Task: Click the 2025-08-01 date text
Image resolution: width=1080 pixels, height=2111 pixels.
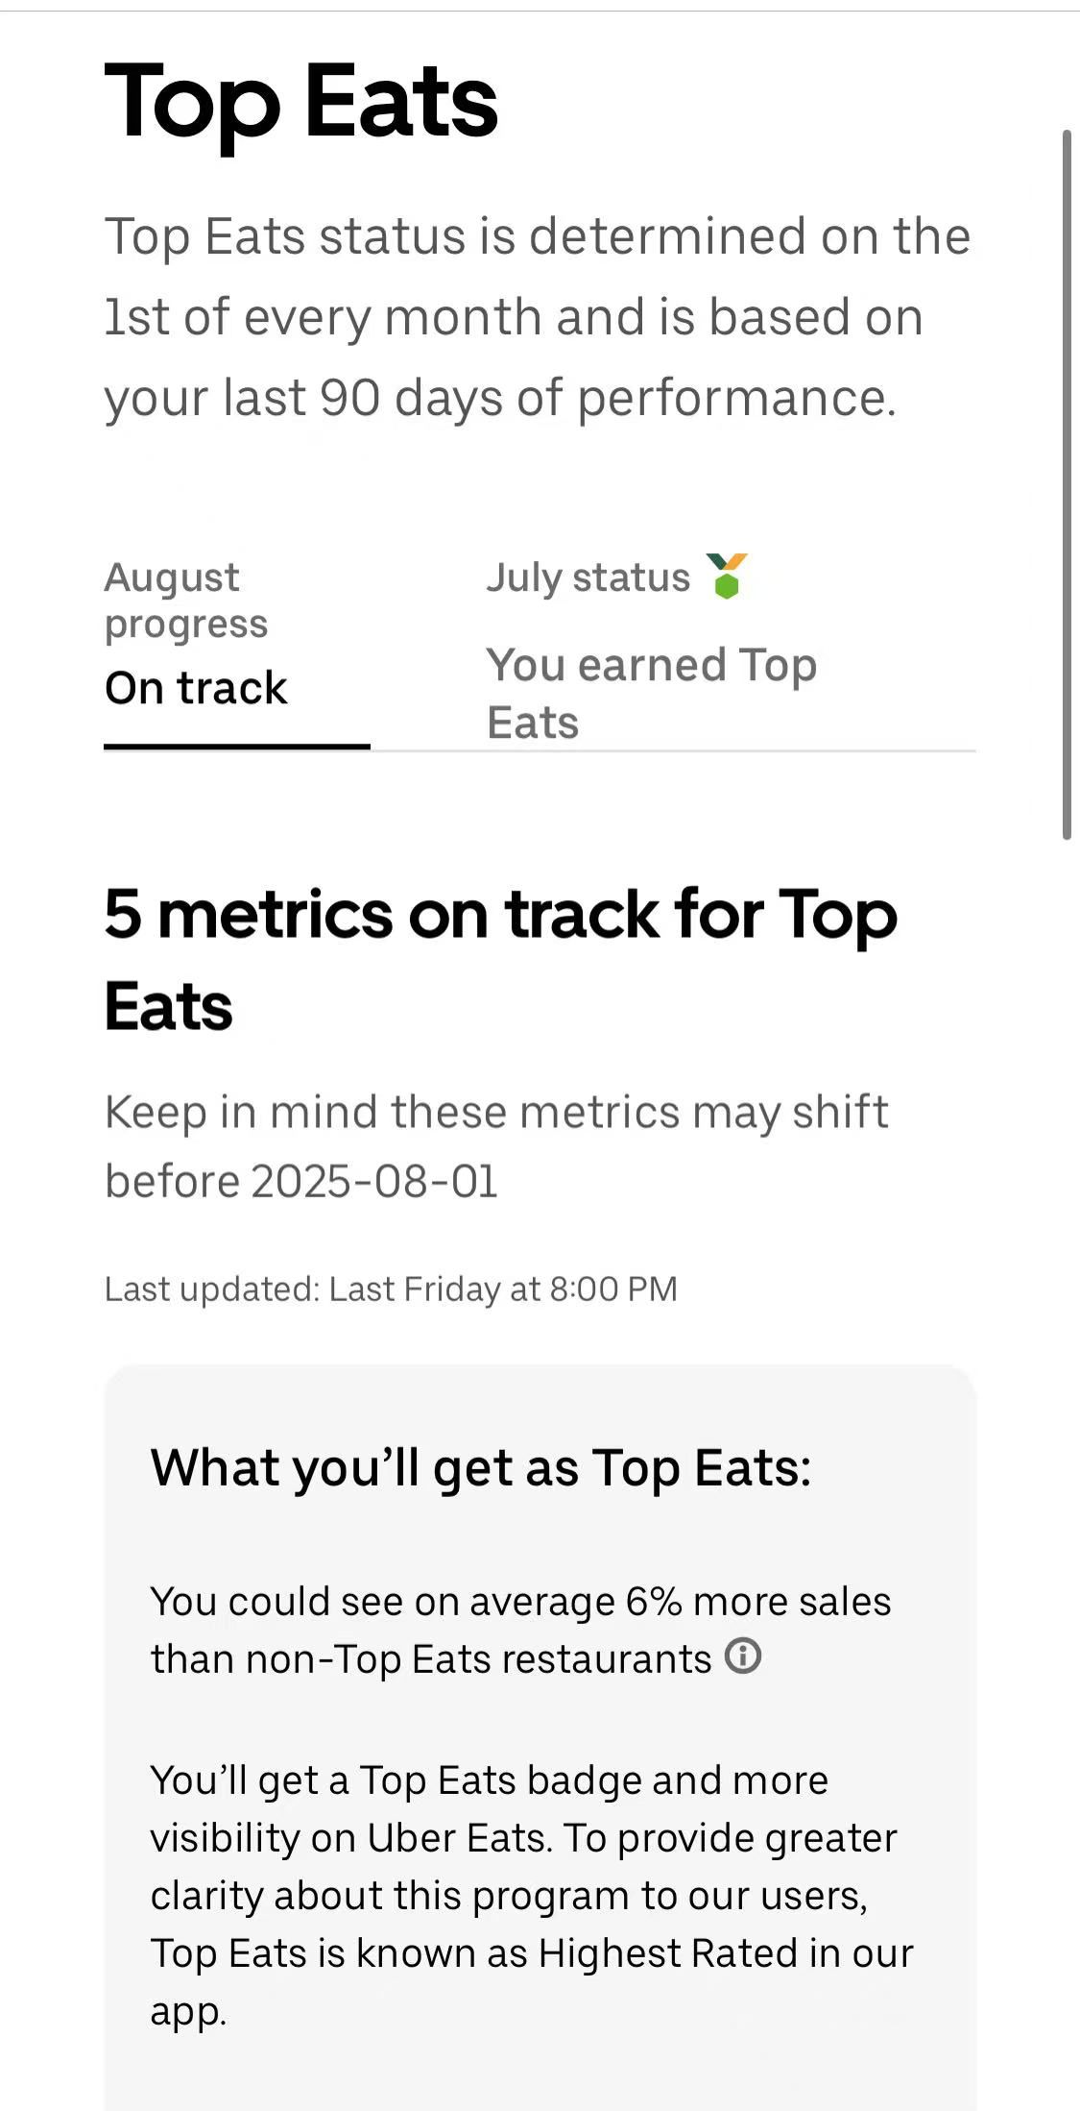Action: [x=374, y=1182]
